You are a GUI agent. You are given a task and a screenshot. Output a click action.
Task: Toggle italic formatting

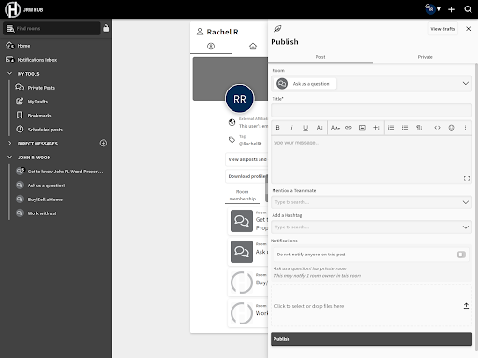291,128
